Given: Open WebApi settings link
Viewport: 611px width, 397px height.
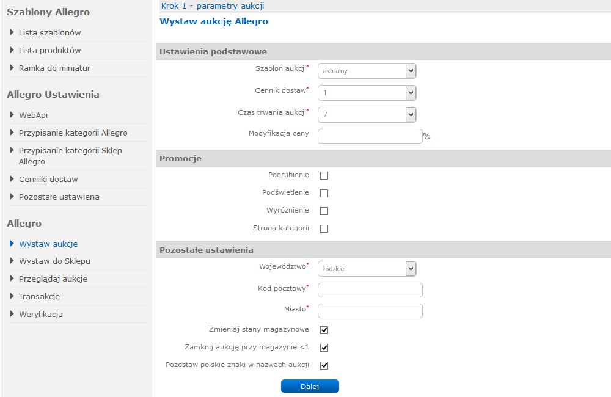Looking at the screenshot, I should [34, 115].
